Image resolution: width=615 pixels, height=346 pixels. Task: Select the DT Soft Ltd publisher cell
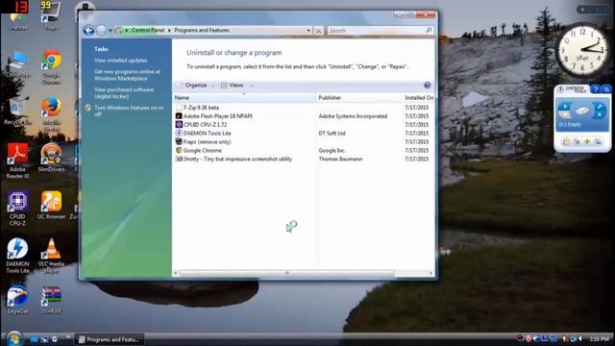(332, 134)
